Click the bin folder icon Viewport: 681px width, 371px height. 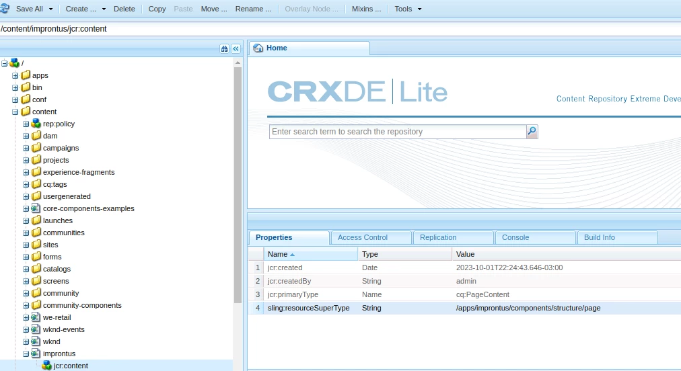[x=26, y=87]
